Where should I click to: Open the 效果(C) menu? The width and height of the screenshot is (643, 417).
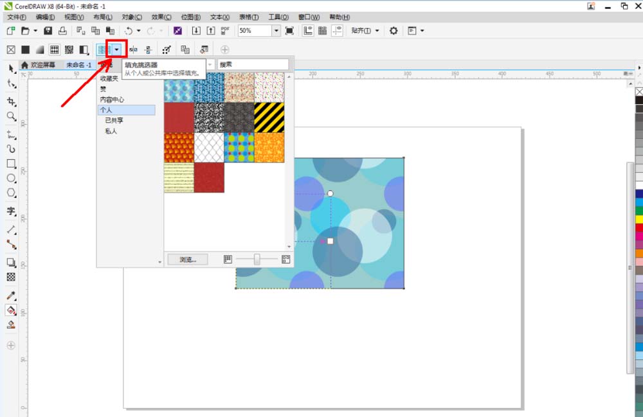(x=161, y=17)
